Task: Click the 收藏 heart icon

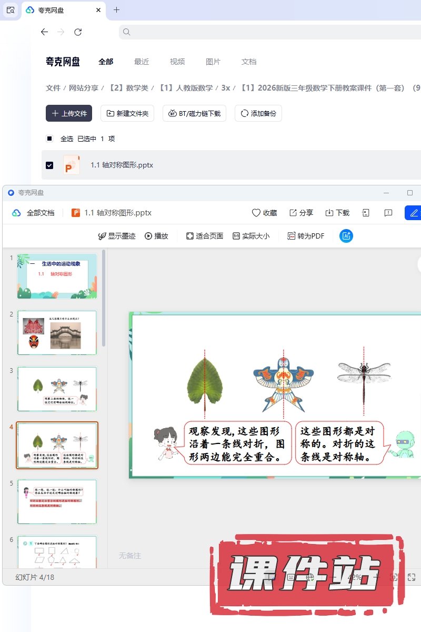Action: coord(256,213)
